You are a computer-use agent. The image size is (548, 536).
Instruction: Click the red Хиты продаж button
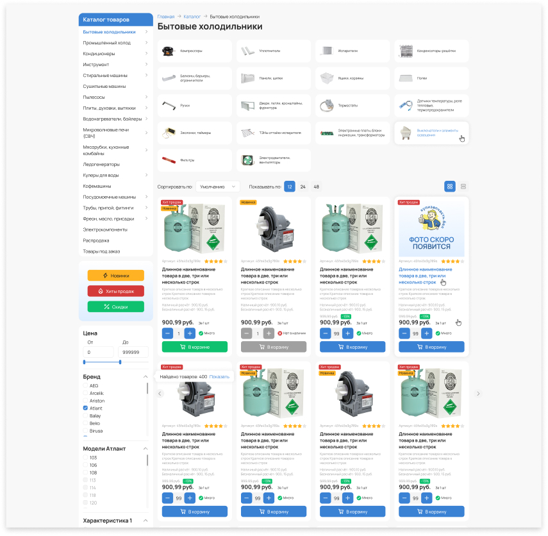[x=116, y=291]
